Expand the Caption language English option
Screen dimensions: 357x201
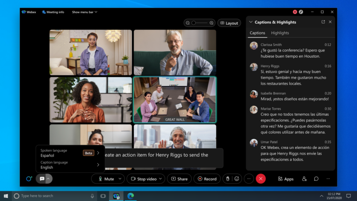98,165
